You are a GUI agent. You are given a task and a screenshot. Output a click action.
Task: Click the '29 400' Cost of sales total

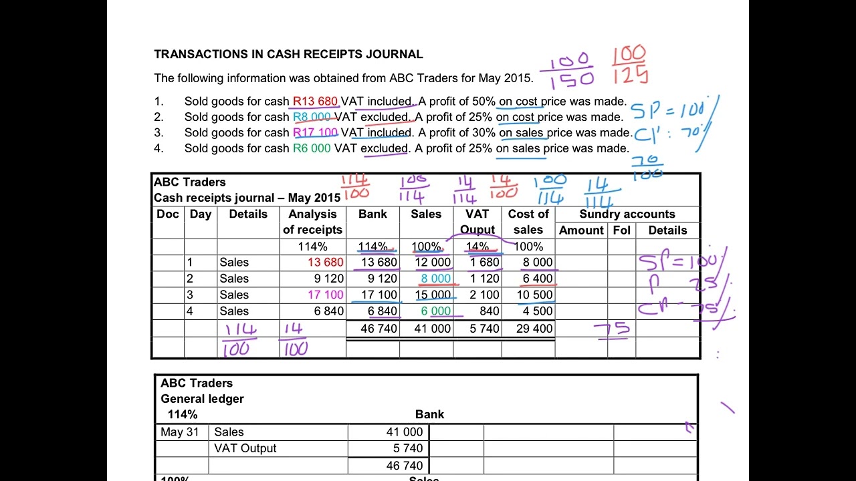coord(535,329)
